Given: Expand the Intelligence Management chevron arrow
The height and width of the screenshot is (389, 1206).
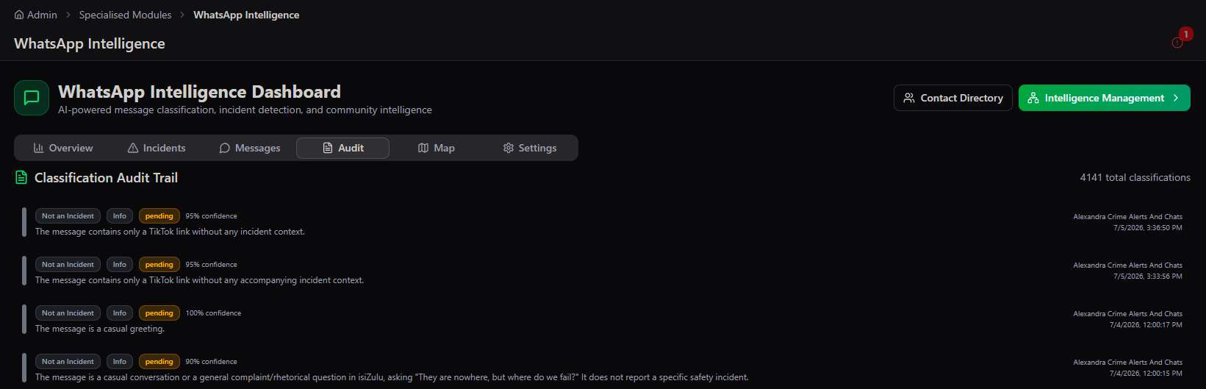Looking at the screenshot, I should coord(1176,98).
